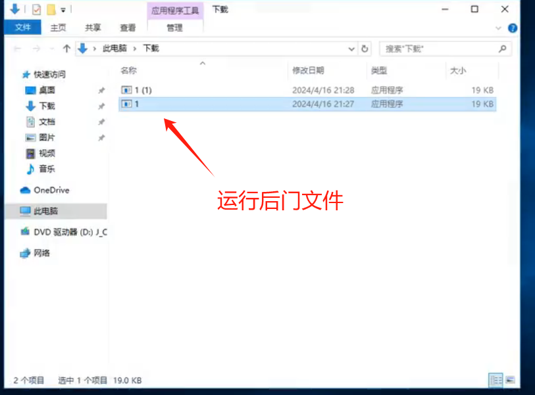Open 文档 in the navigation pane
The height and width of the screenshot is (395, 535).
[47, 122]
